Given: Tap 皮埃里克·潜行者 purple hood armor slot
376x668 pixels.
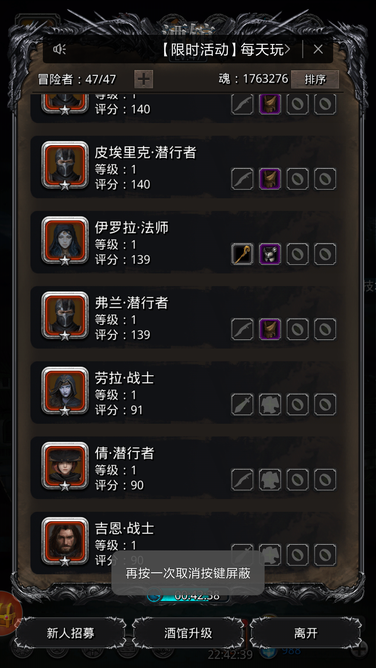Looking at the screenshot, I should (x=270, y=179).
